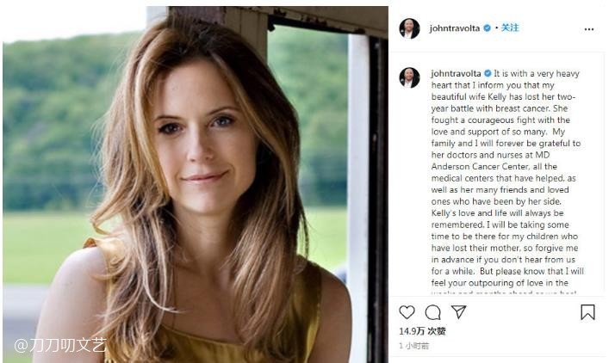Follow the account via the 关注 link
615x363 pixels.
pyautogui.click(x=510, y=28)
